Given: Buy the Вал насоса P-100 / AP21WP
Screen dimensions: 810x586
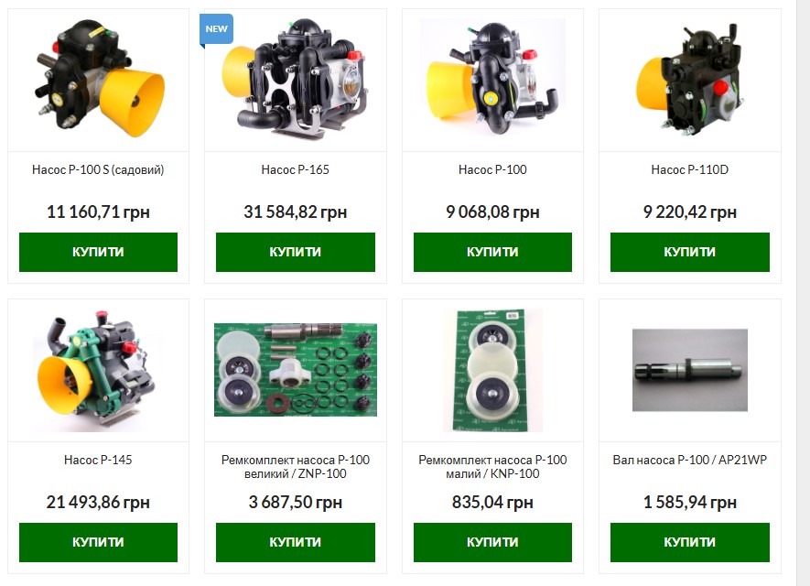Looking at the screenshot, I should [x=689, y=543].
